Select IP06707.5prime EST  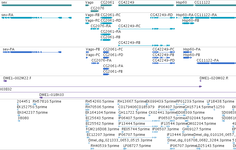coord(138,138)
